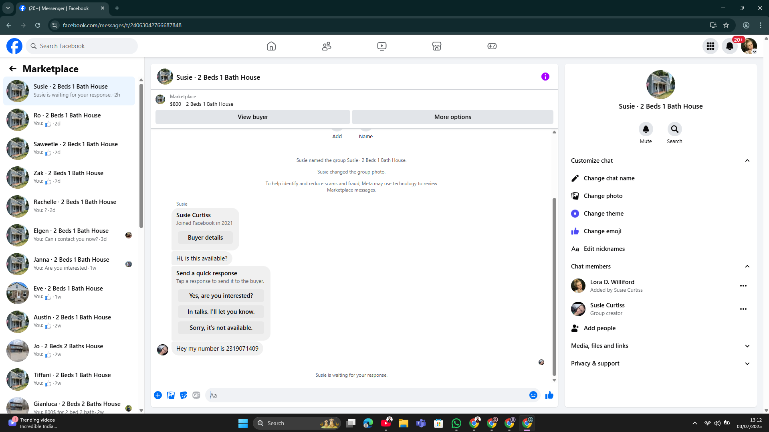The height and width of the screenshot is (432, 769).
Task: Open the Ro · 2 Beds 1 Bath House chat
Action: 69,120
